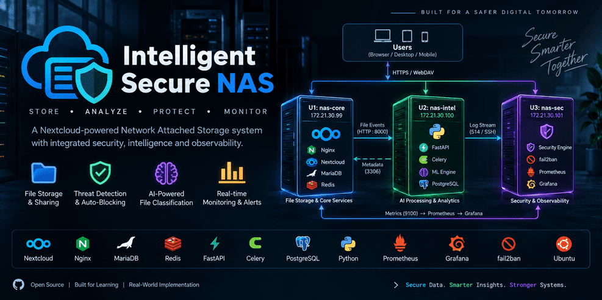Select the Nginx icon inside nas-core server
This screenshot has width=602, height=300.
(311, 150)
